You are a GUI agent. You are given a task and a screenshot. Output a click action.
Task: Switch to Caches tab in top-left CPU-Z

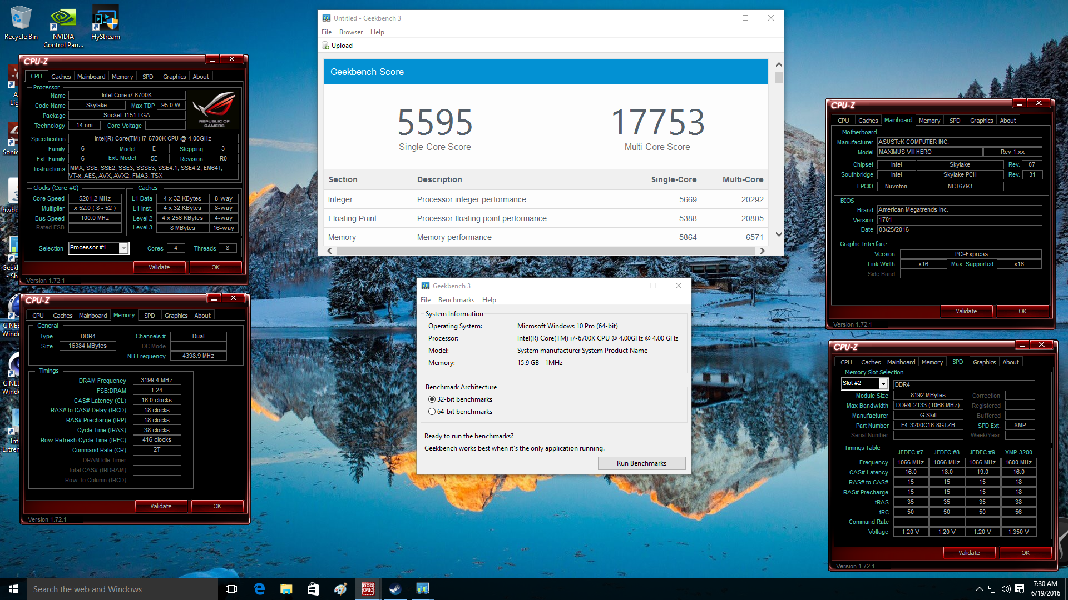point(61,77)
